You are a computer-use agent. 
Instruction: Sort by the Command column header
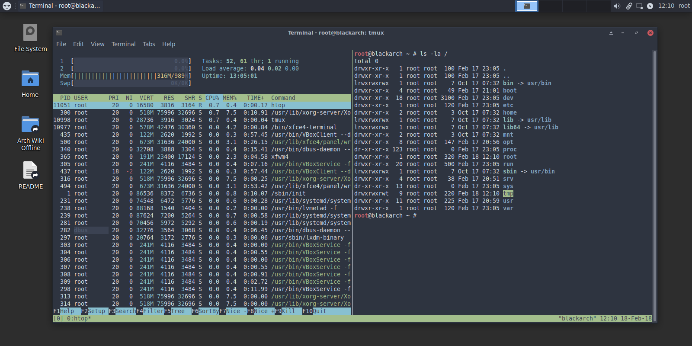pyautogui.click(x=283, y=98)
